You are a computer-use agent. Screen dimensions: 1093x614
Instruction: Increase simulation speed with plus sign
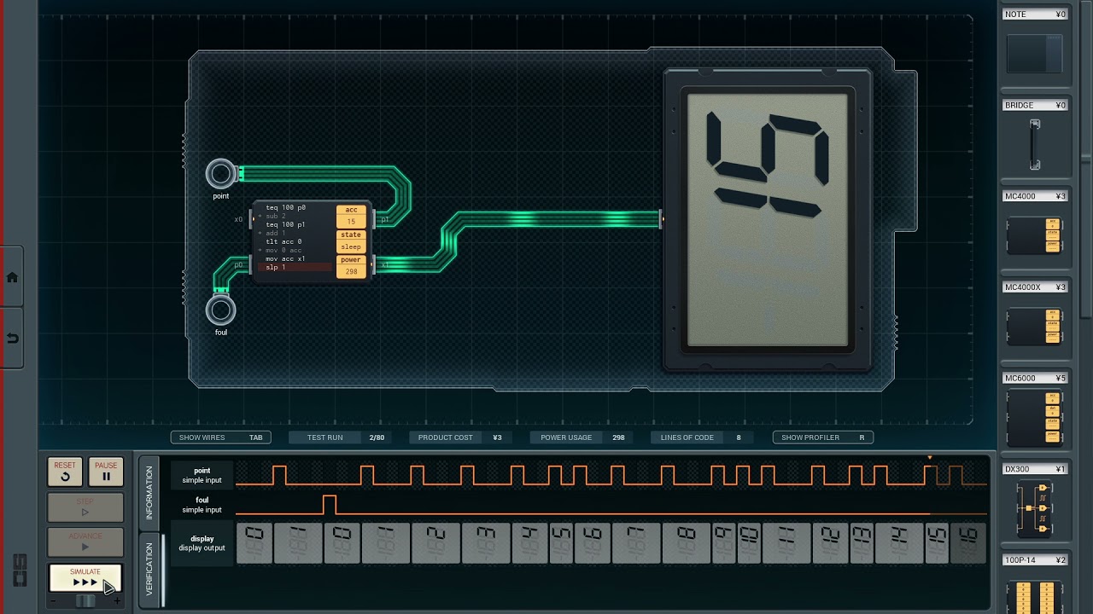tap(117, 601)
